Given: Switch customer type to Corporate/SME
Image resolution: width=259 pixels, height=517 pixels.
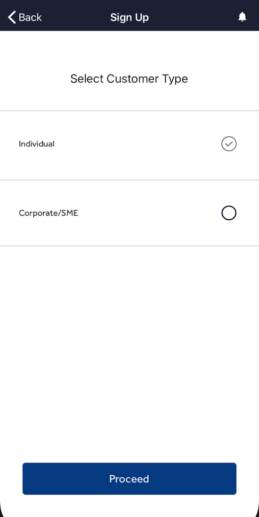Looking at the screenshot, I should (x=229, y=213).
